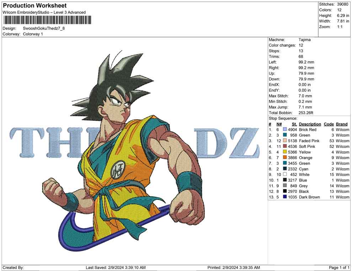This screenshot has height=271, width=352.
Task: Select the Faded Pink description text
Action: 309,141
